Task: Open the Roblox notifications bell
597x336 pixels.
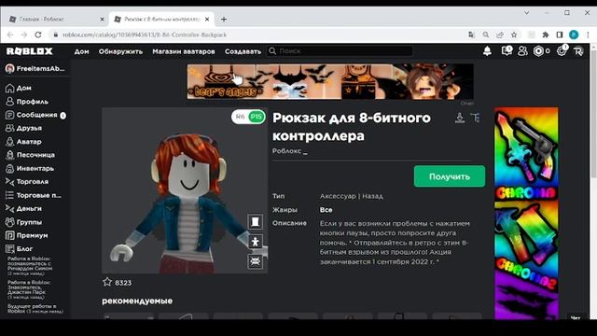Action: 487,51
